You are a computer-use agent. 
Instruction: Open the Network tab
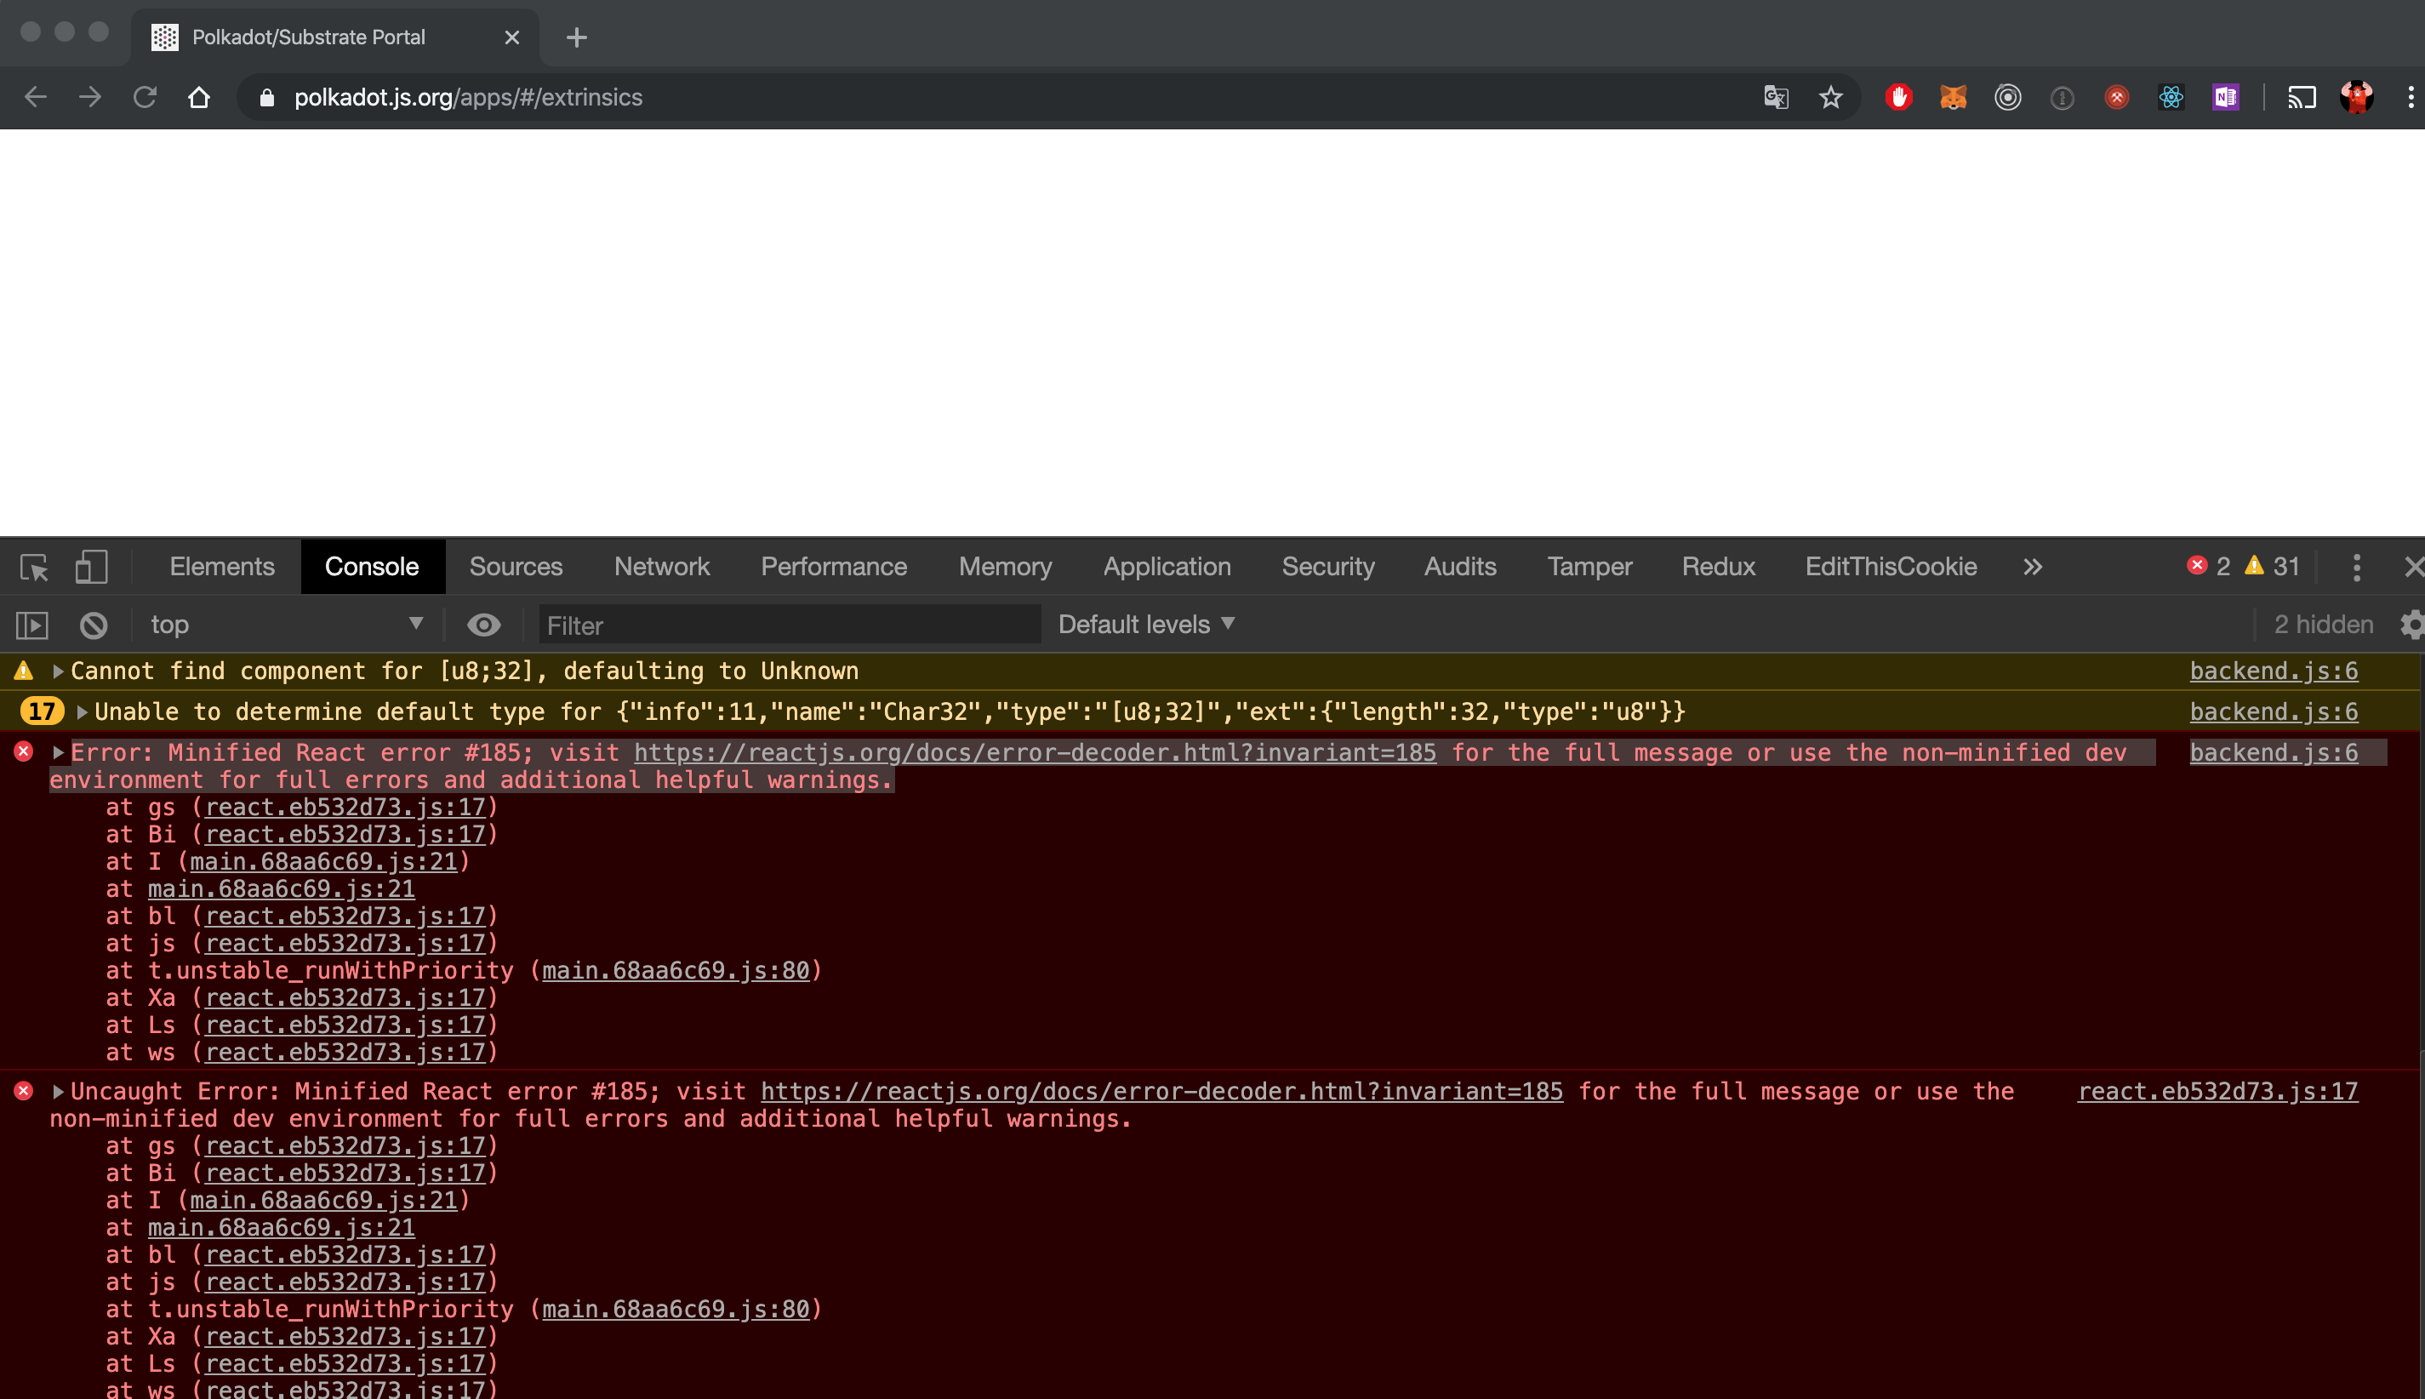[x=662, y=567]
